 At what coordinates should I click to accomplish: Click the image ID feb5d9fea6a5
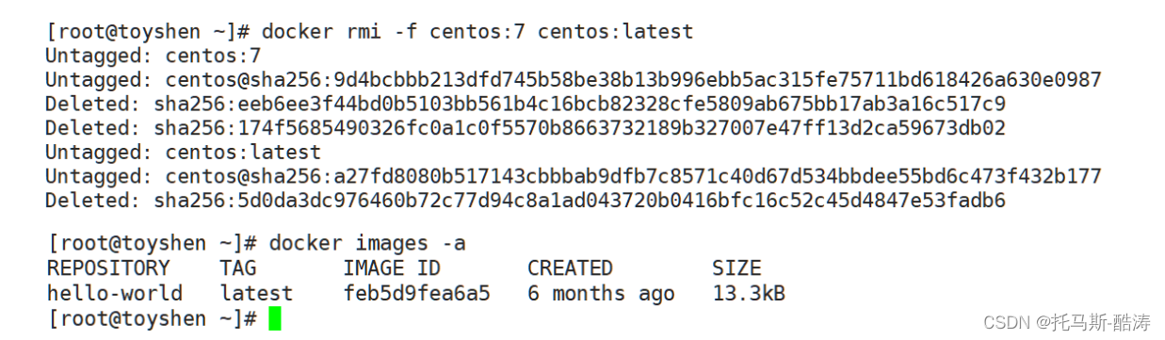(416, 293)
